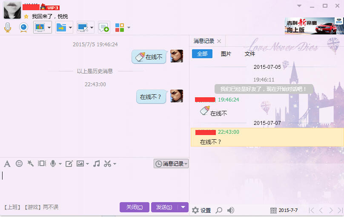This screenshot has width=344, height=217.
Task: Click the 2015-07-05 date header in history
Action: pyautogui.click(x=267, y=67)
